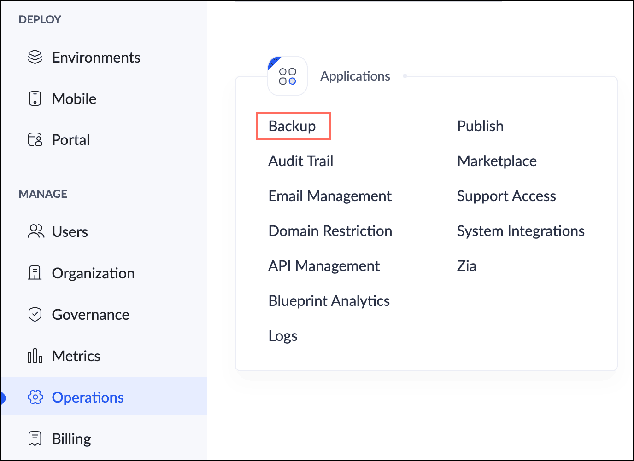This screenshot has height=461, width=634.
Task: Click the Environments layers icon
Action: (x=35, y=57)
